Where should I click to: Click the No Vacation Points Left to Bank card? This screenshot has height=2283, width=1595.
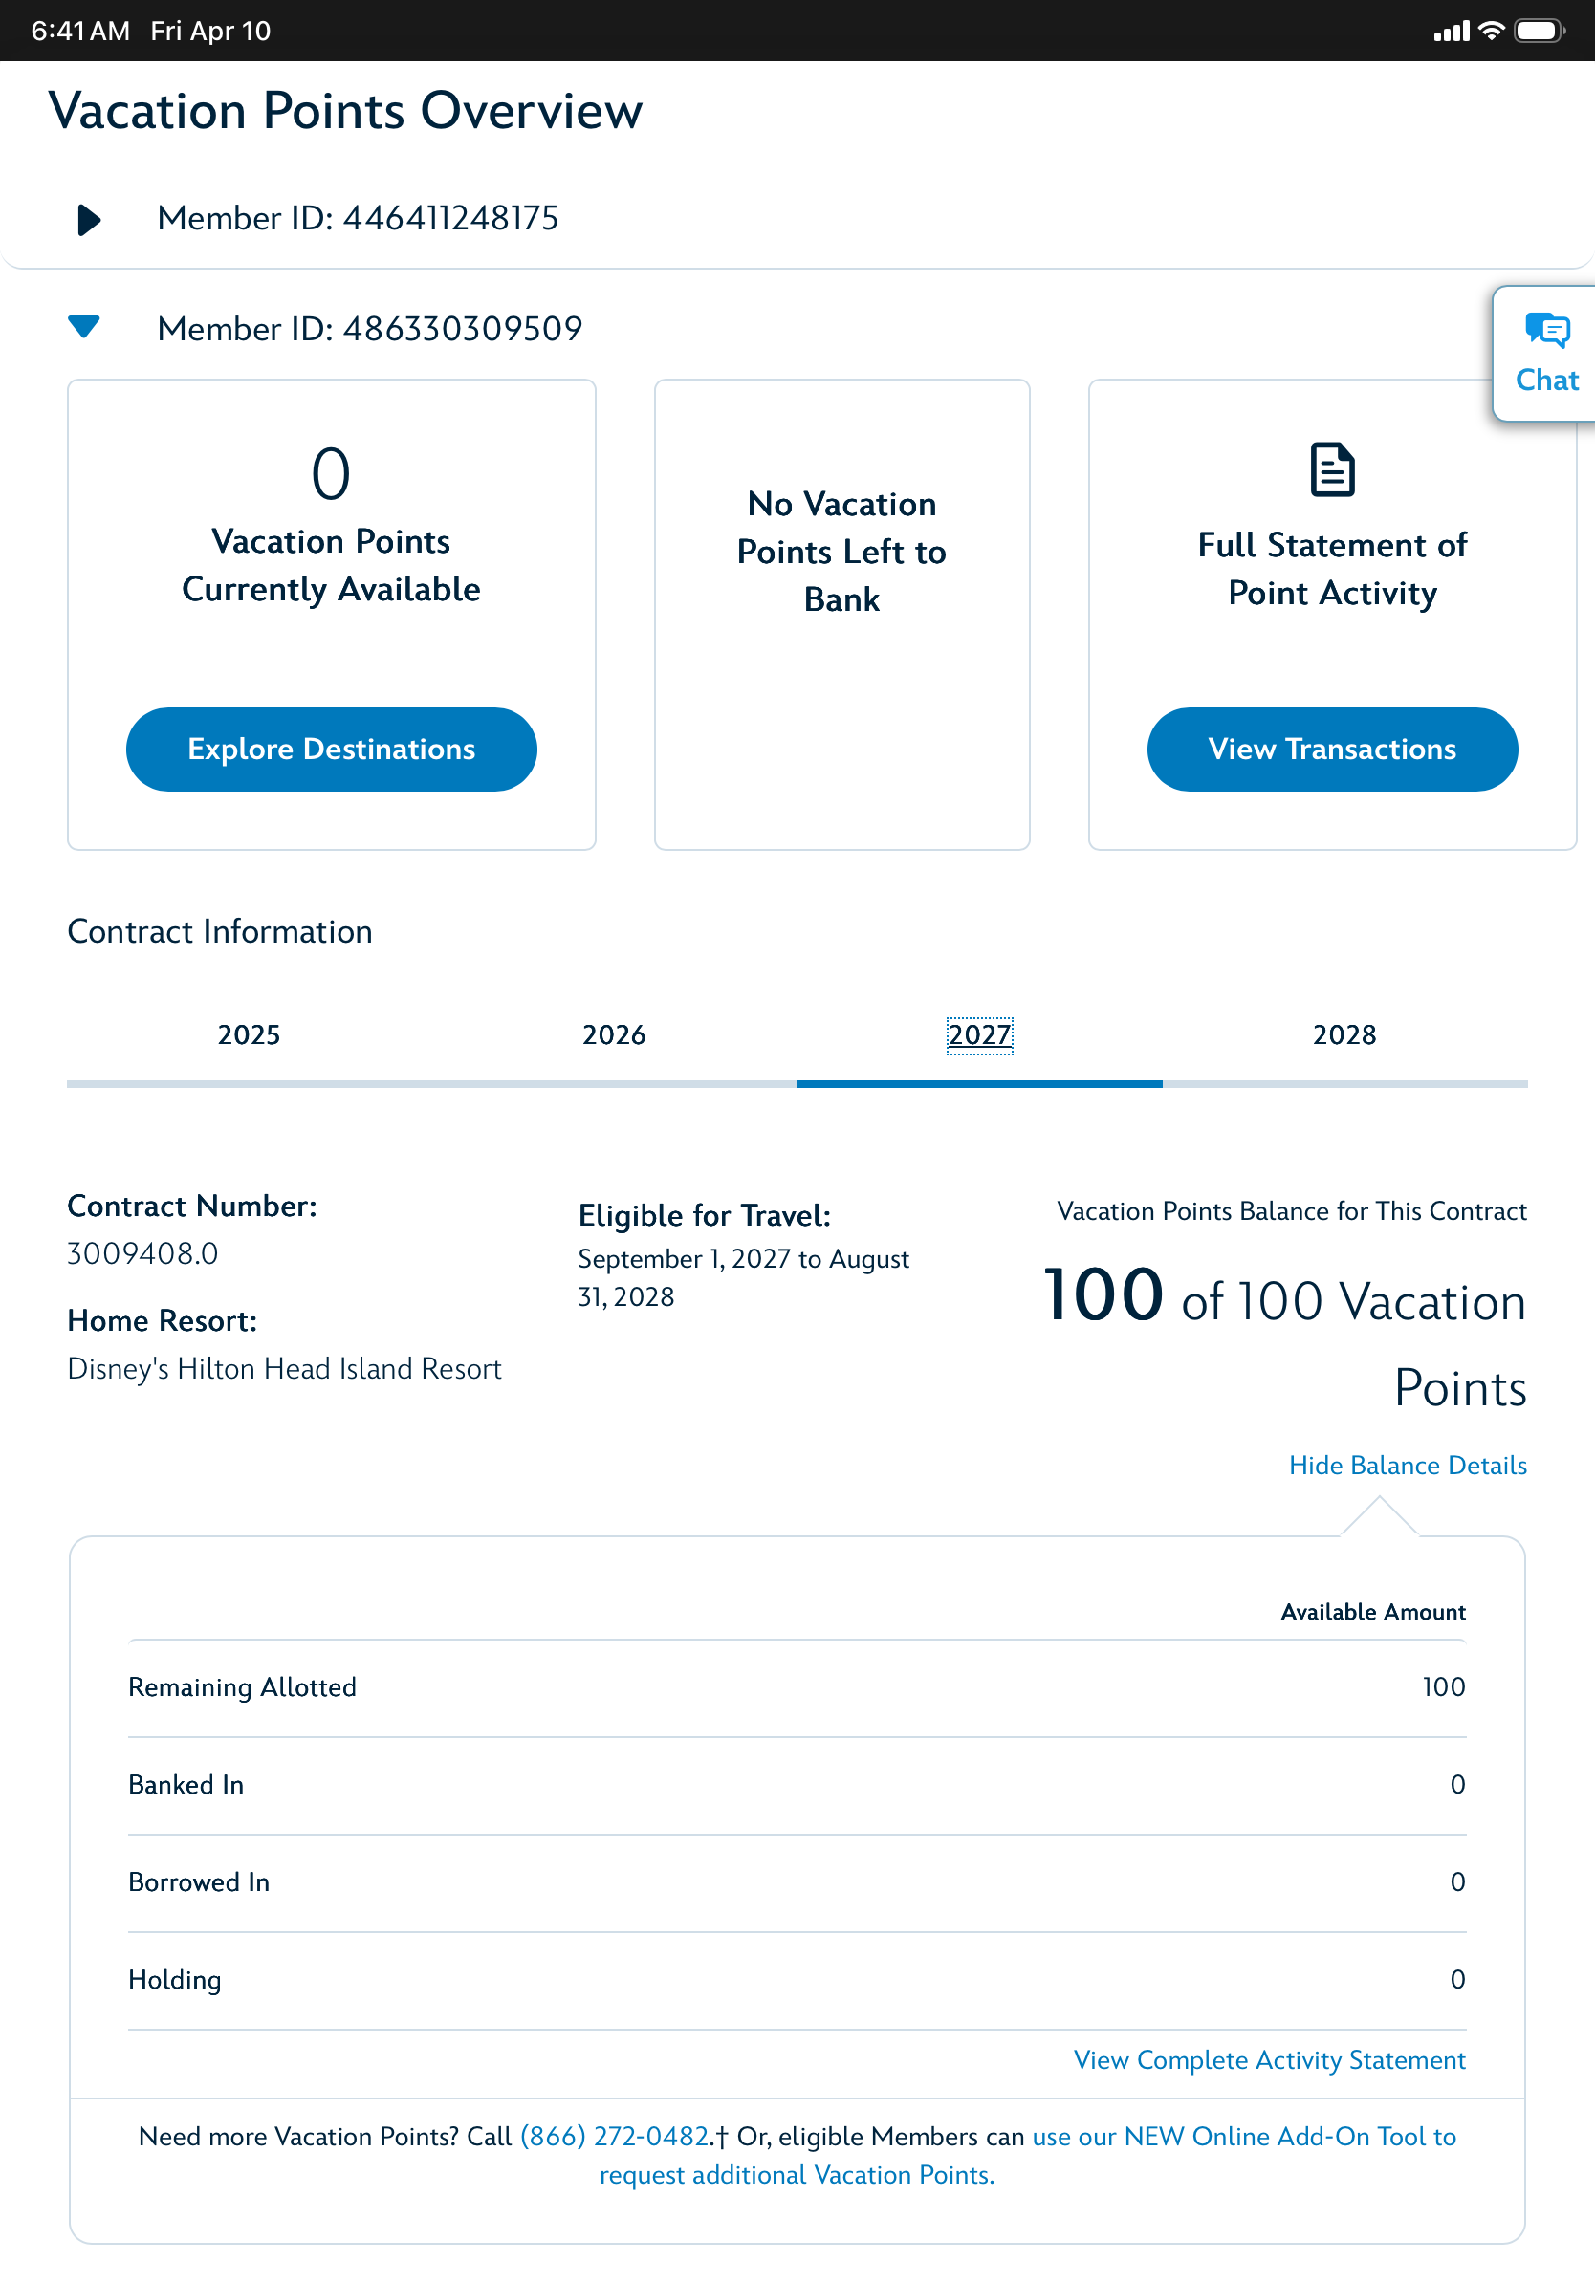841,614
